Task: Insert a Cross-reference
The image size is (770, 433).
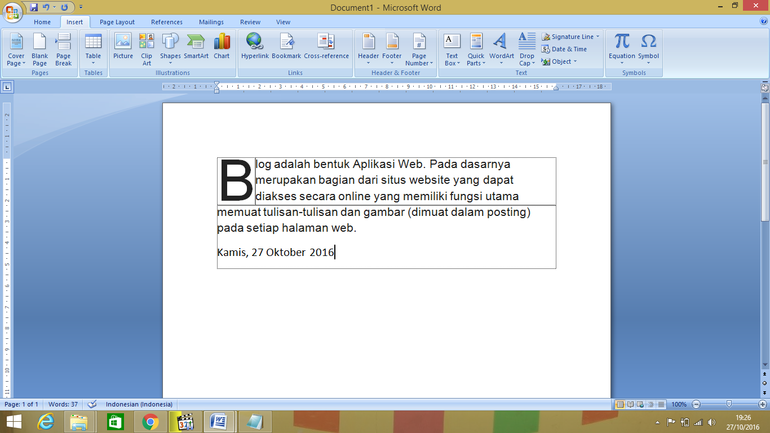Action: point(326,46)
